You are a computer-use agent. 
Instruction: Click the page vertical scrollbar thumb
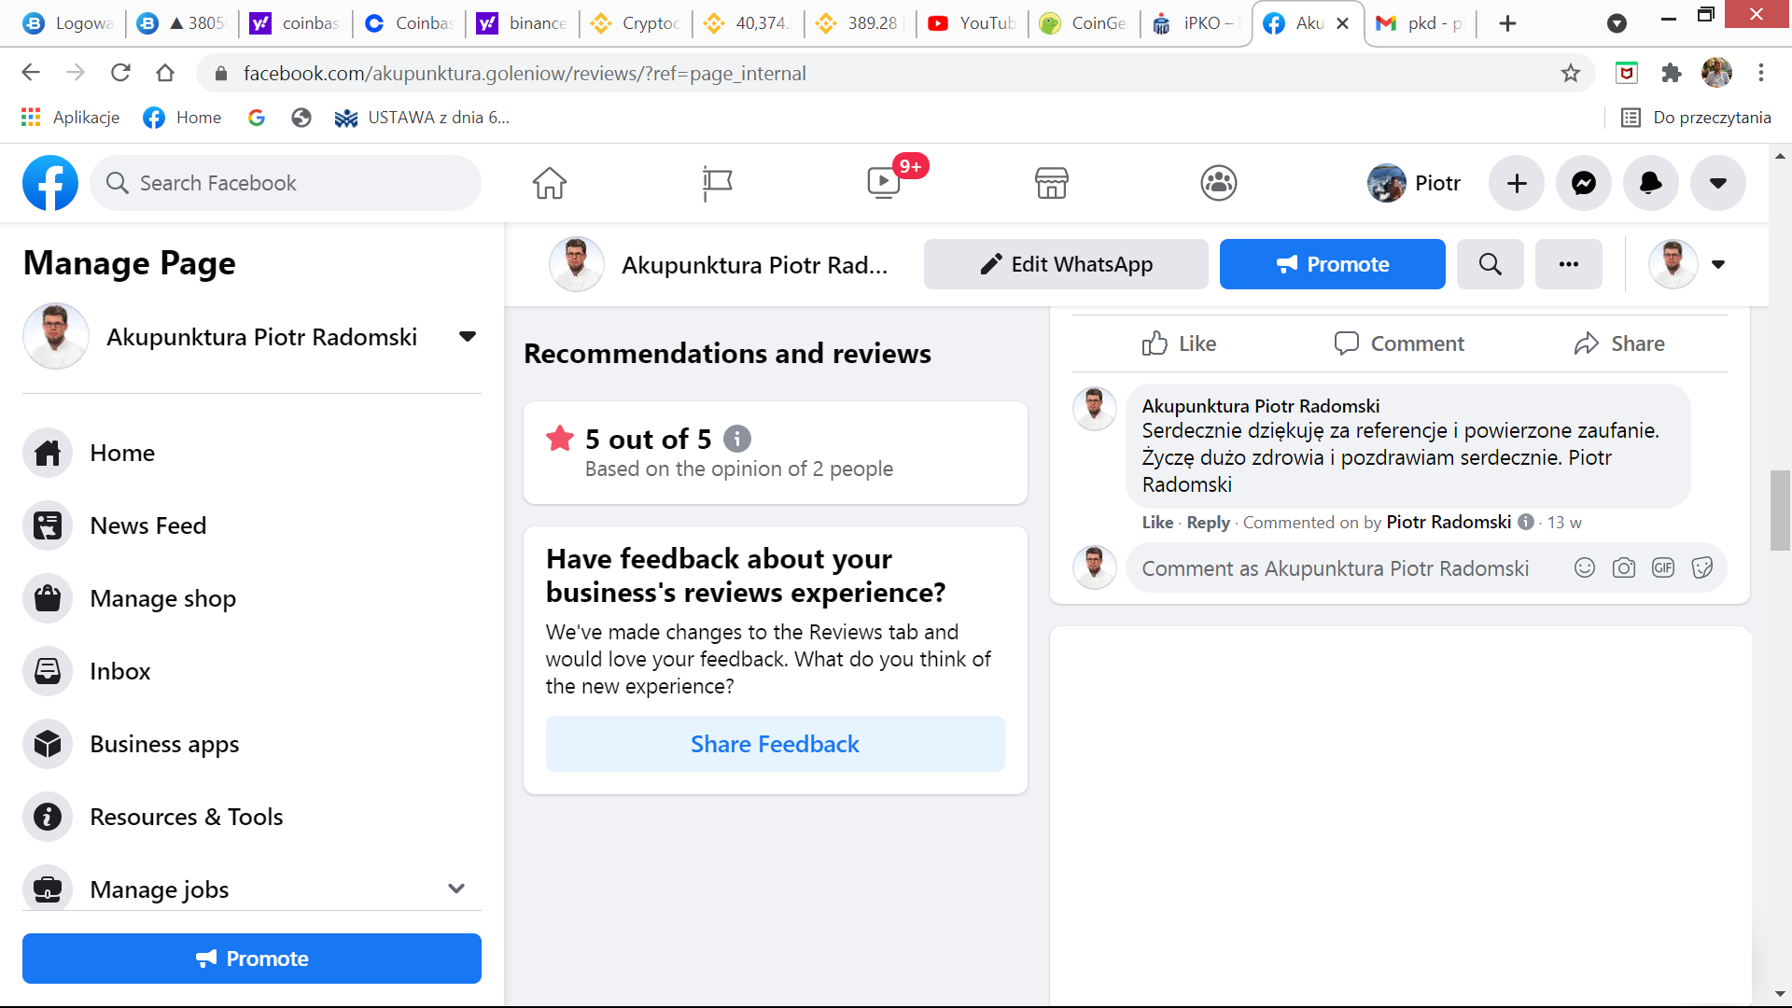[x=1780, y=511]
